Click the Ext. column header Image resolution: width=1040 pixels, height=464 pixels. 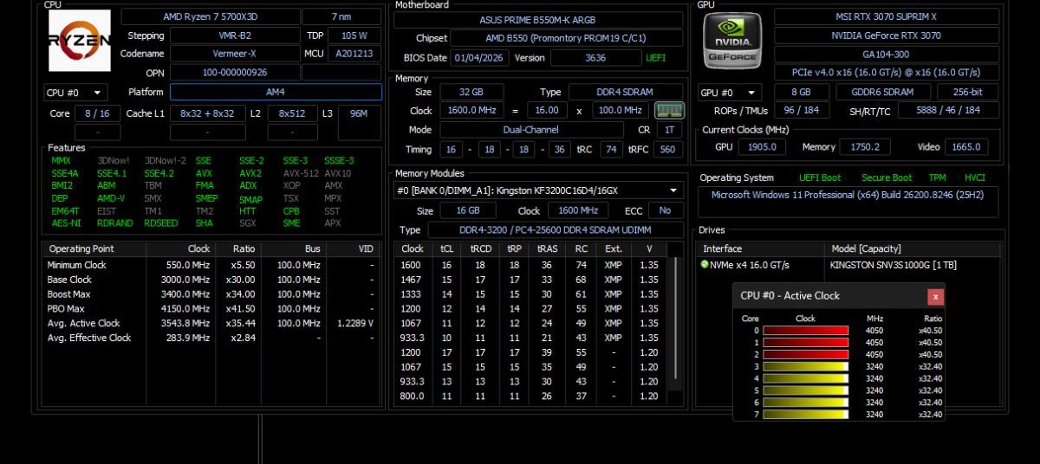[614, 248]
